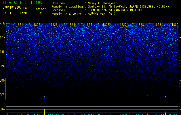
Task: Click the Receiving Location label
Action: [x=67, y=7]
